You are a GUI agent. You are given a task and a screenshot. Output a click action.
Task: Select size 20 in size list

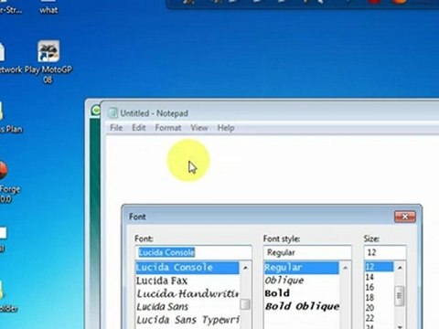coord(380,308)
